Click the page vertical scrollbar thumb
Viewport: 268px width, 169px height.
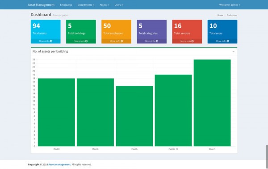[267, 157]
